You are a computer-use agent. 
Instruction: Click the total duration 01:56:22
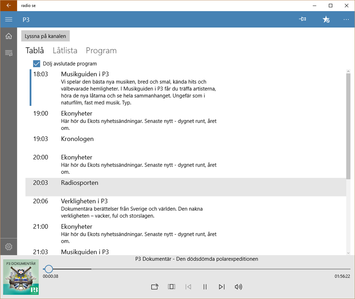(x=342, y=276)
